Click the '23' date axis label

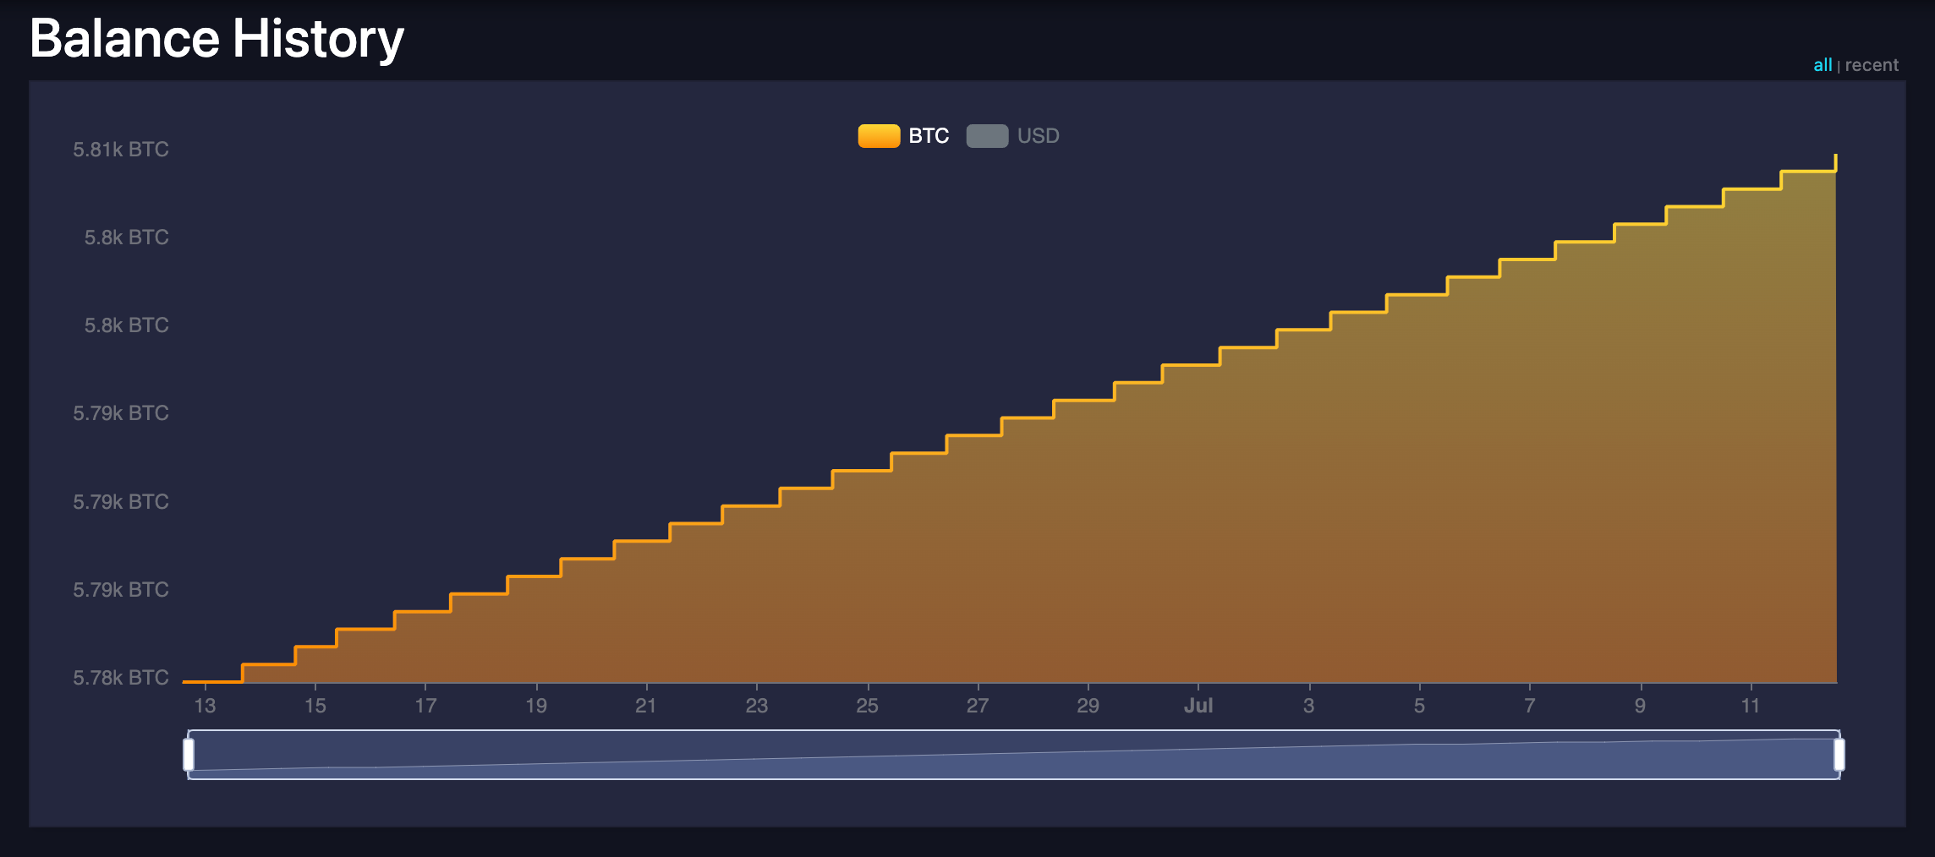click(757, 706)
